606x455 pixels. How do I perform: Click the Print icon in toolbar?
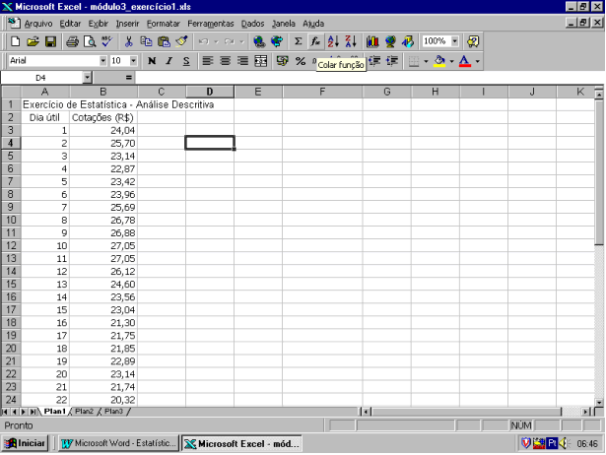coord(72,42)
